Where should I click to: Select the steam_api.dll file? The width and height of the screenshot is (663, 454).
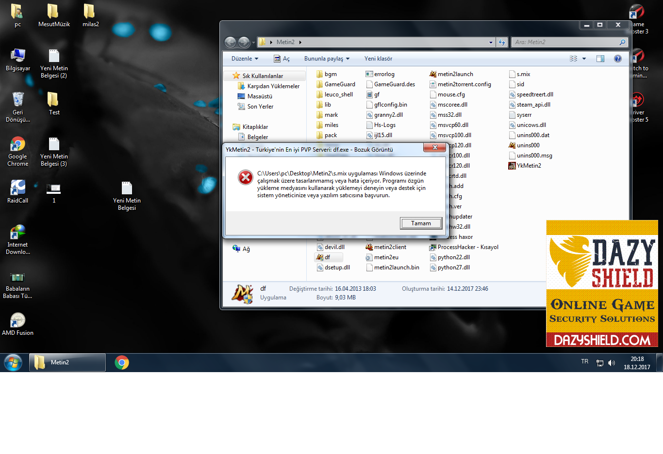pos(529,105)
